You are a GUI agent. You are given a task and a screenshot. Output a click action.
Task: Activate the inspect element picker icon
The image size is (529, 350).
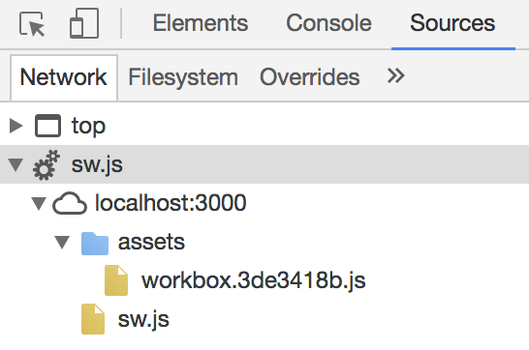(x=32, y=24)
